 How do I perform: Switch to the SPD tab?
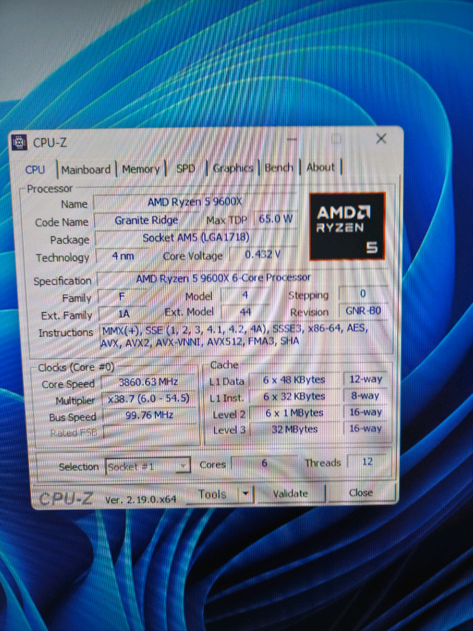(x=185, y=168)
